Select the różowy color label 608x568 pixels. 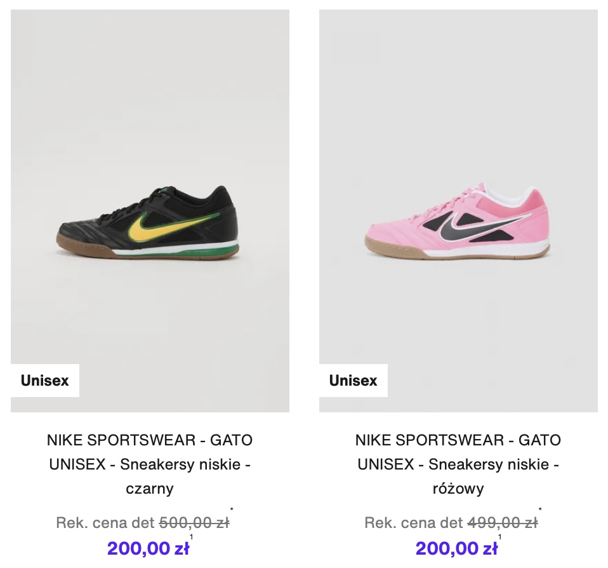(x=458, y=489)
